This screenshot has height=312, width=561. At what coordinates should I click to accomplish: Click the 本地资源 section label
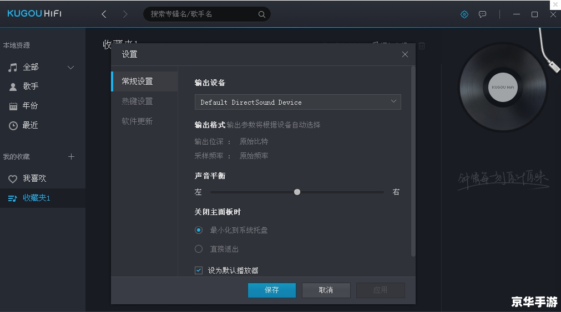click(17, 45)
